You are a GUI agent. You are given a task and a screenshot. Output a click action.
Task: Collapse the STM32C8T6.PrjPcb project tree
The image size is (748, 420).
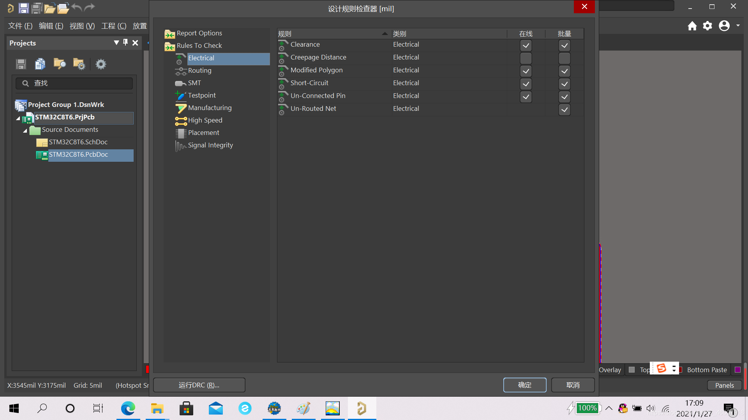pyautogui.click(x=18, y=118)
